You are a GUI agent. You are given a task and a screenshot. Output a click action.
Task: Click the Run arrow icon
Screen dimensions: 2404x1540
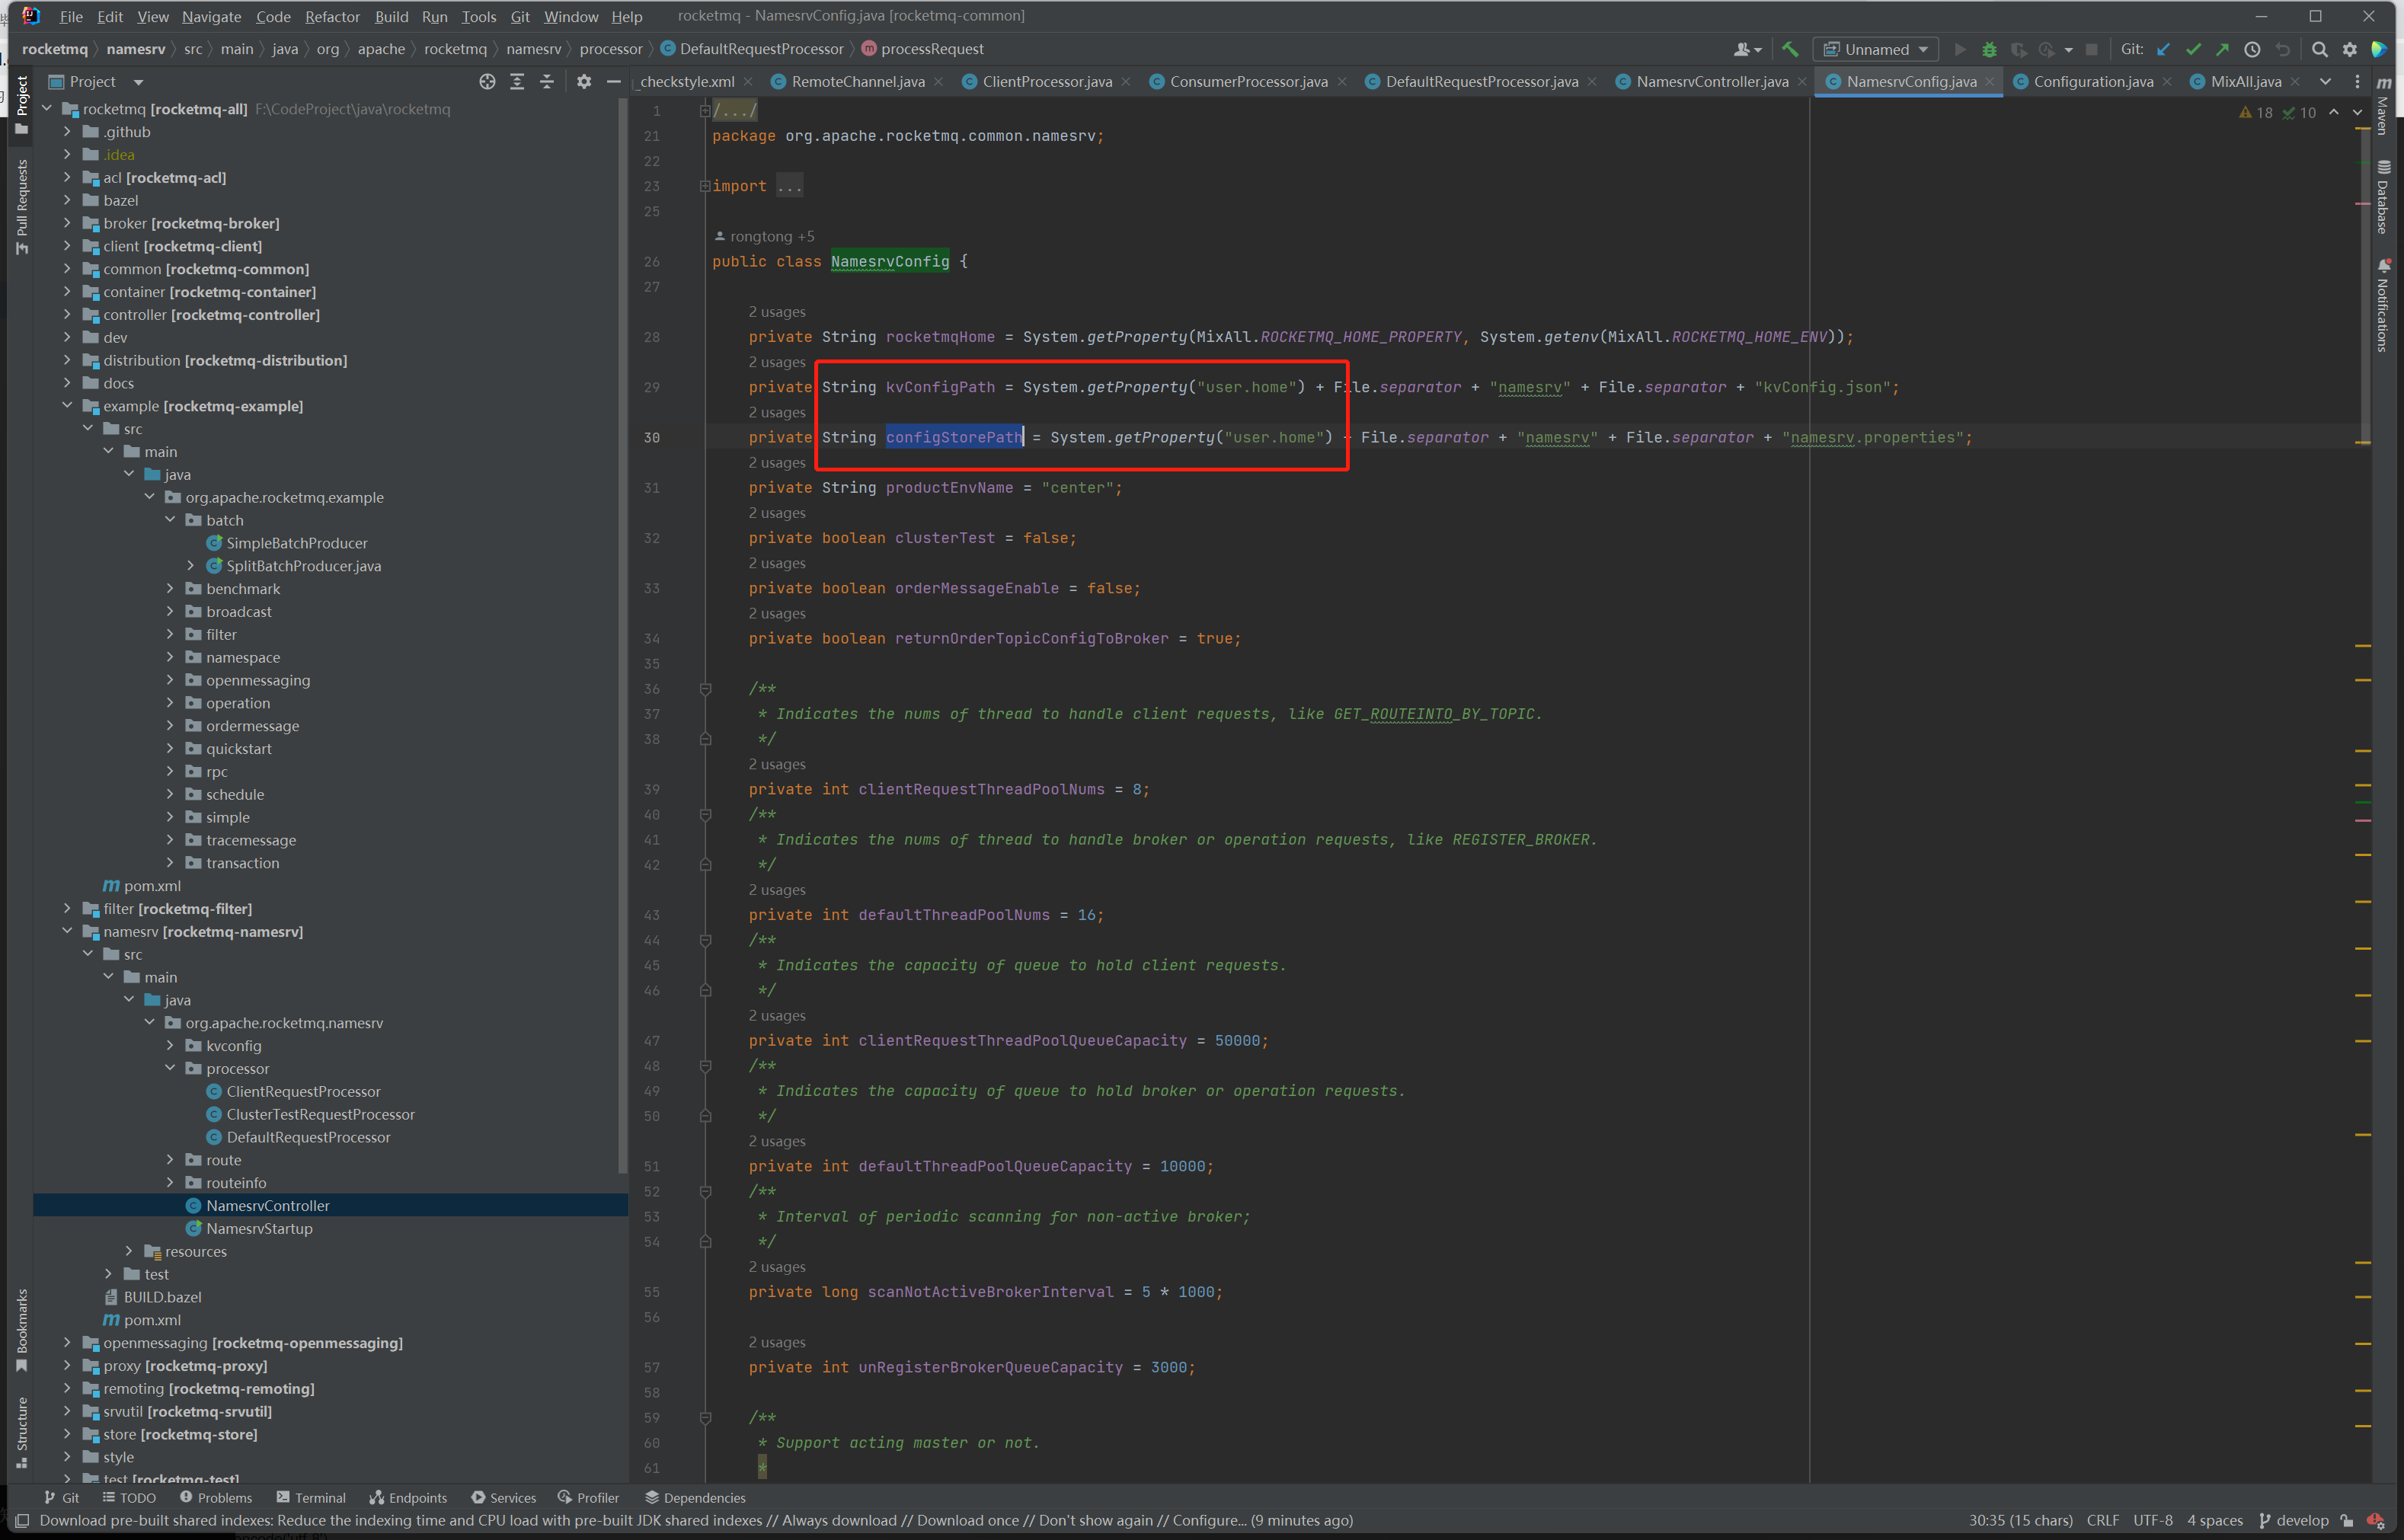[1960, 49]
